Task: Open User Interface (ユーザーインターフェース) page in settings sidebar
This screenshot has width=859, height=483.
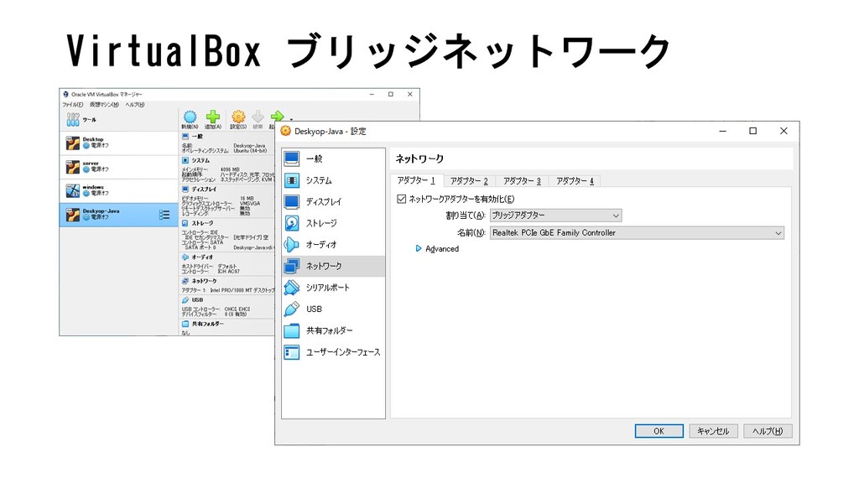Action: point(333,352)
